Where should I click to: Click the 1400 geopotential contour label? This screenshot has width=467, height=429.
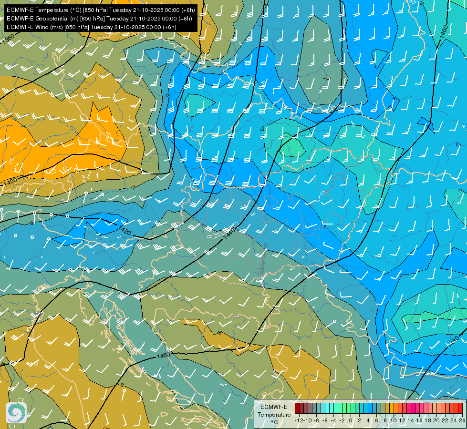(11, 181)
